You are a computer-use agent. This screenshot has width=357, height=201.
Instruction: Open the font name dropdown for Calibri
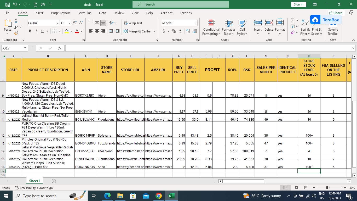tap(57, 23)
